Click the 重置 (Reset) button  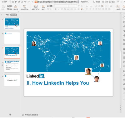click(50, 6)
